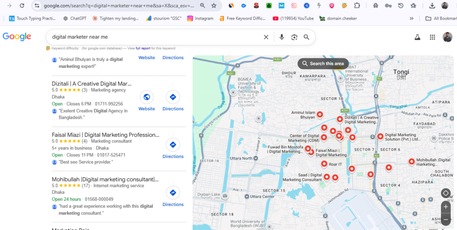Viewport: 457px width, 230px height.
Task: Reload the page with the refresh button
Action: coord(22,5)
